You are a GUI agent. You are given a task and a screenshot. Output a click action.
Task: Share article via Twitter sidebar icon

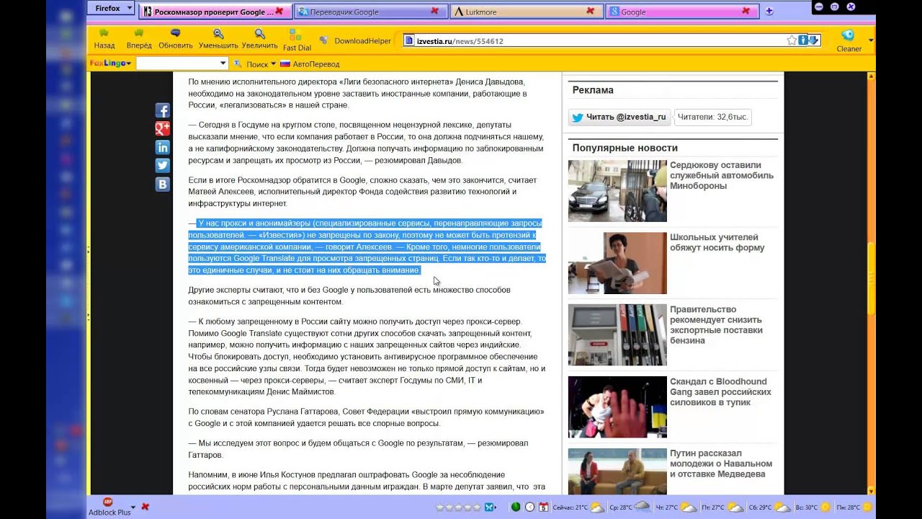click(x=163, y=166)
